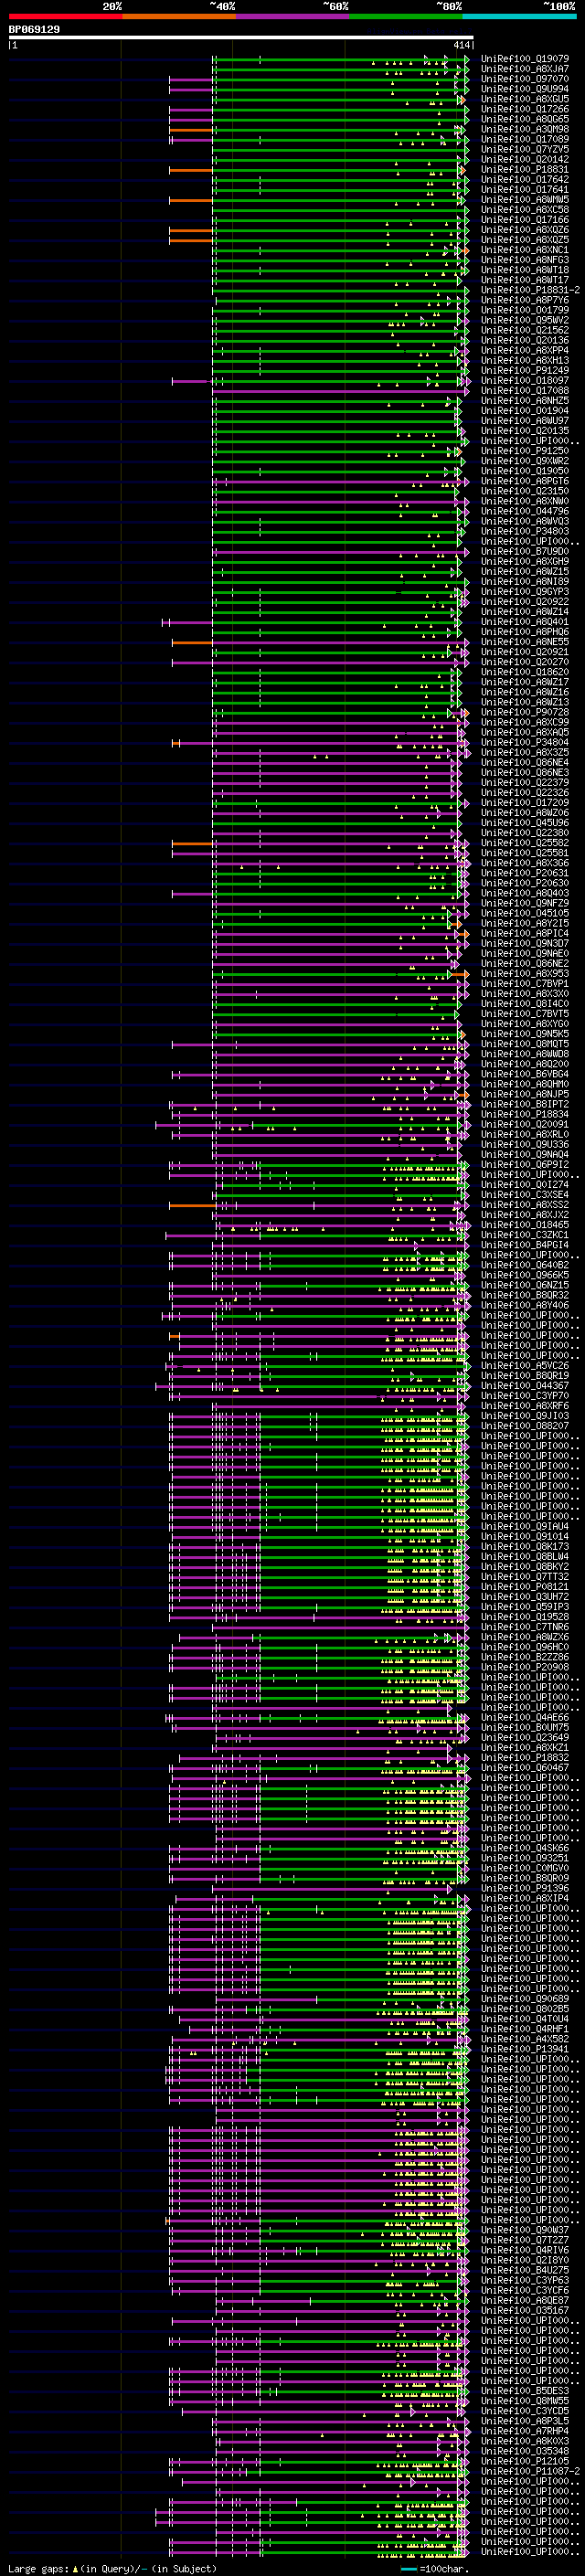Open hit UniRef100_Q19079
Viewport: 585px width, 2576px height.
coord(525,59)
